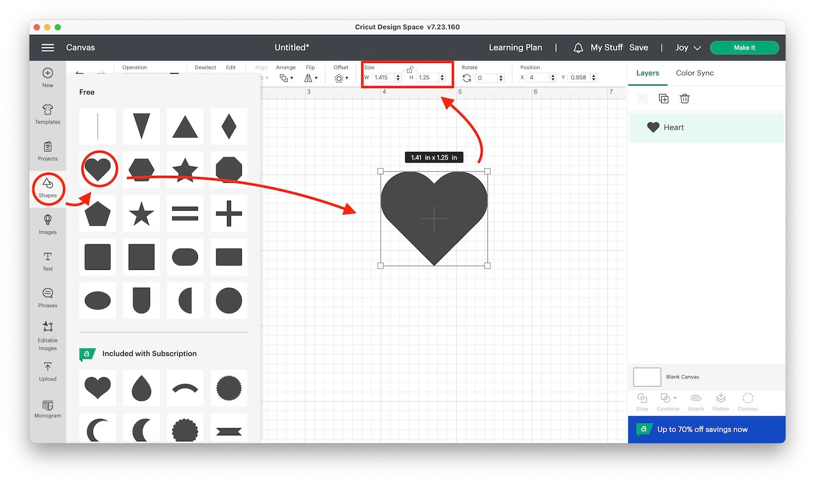Click the Contour tool
Screen dimensions: 815x482
click(x=748, y=402)
